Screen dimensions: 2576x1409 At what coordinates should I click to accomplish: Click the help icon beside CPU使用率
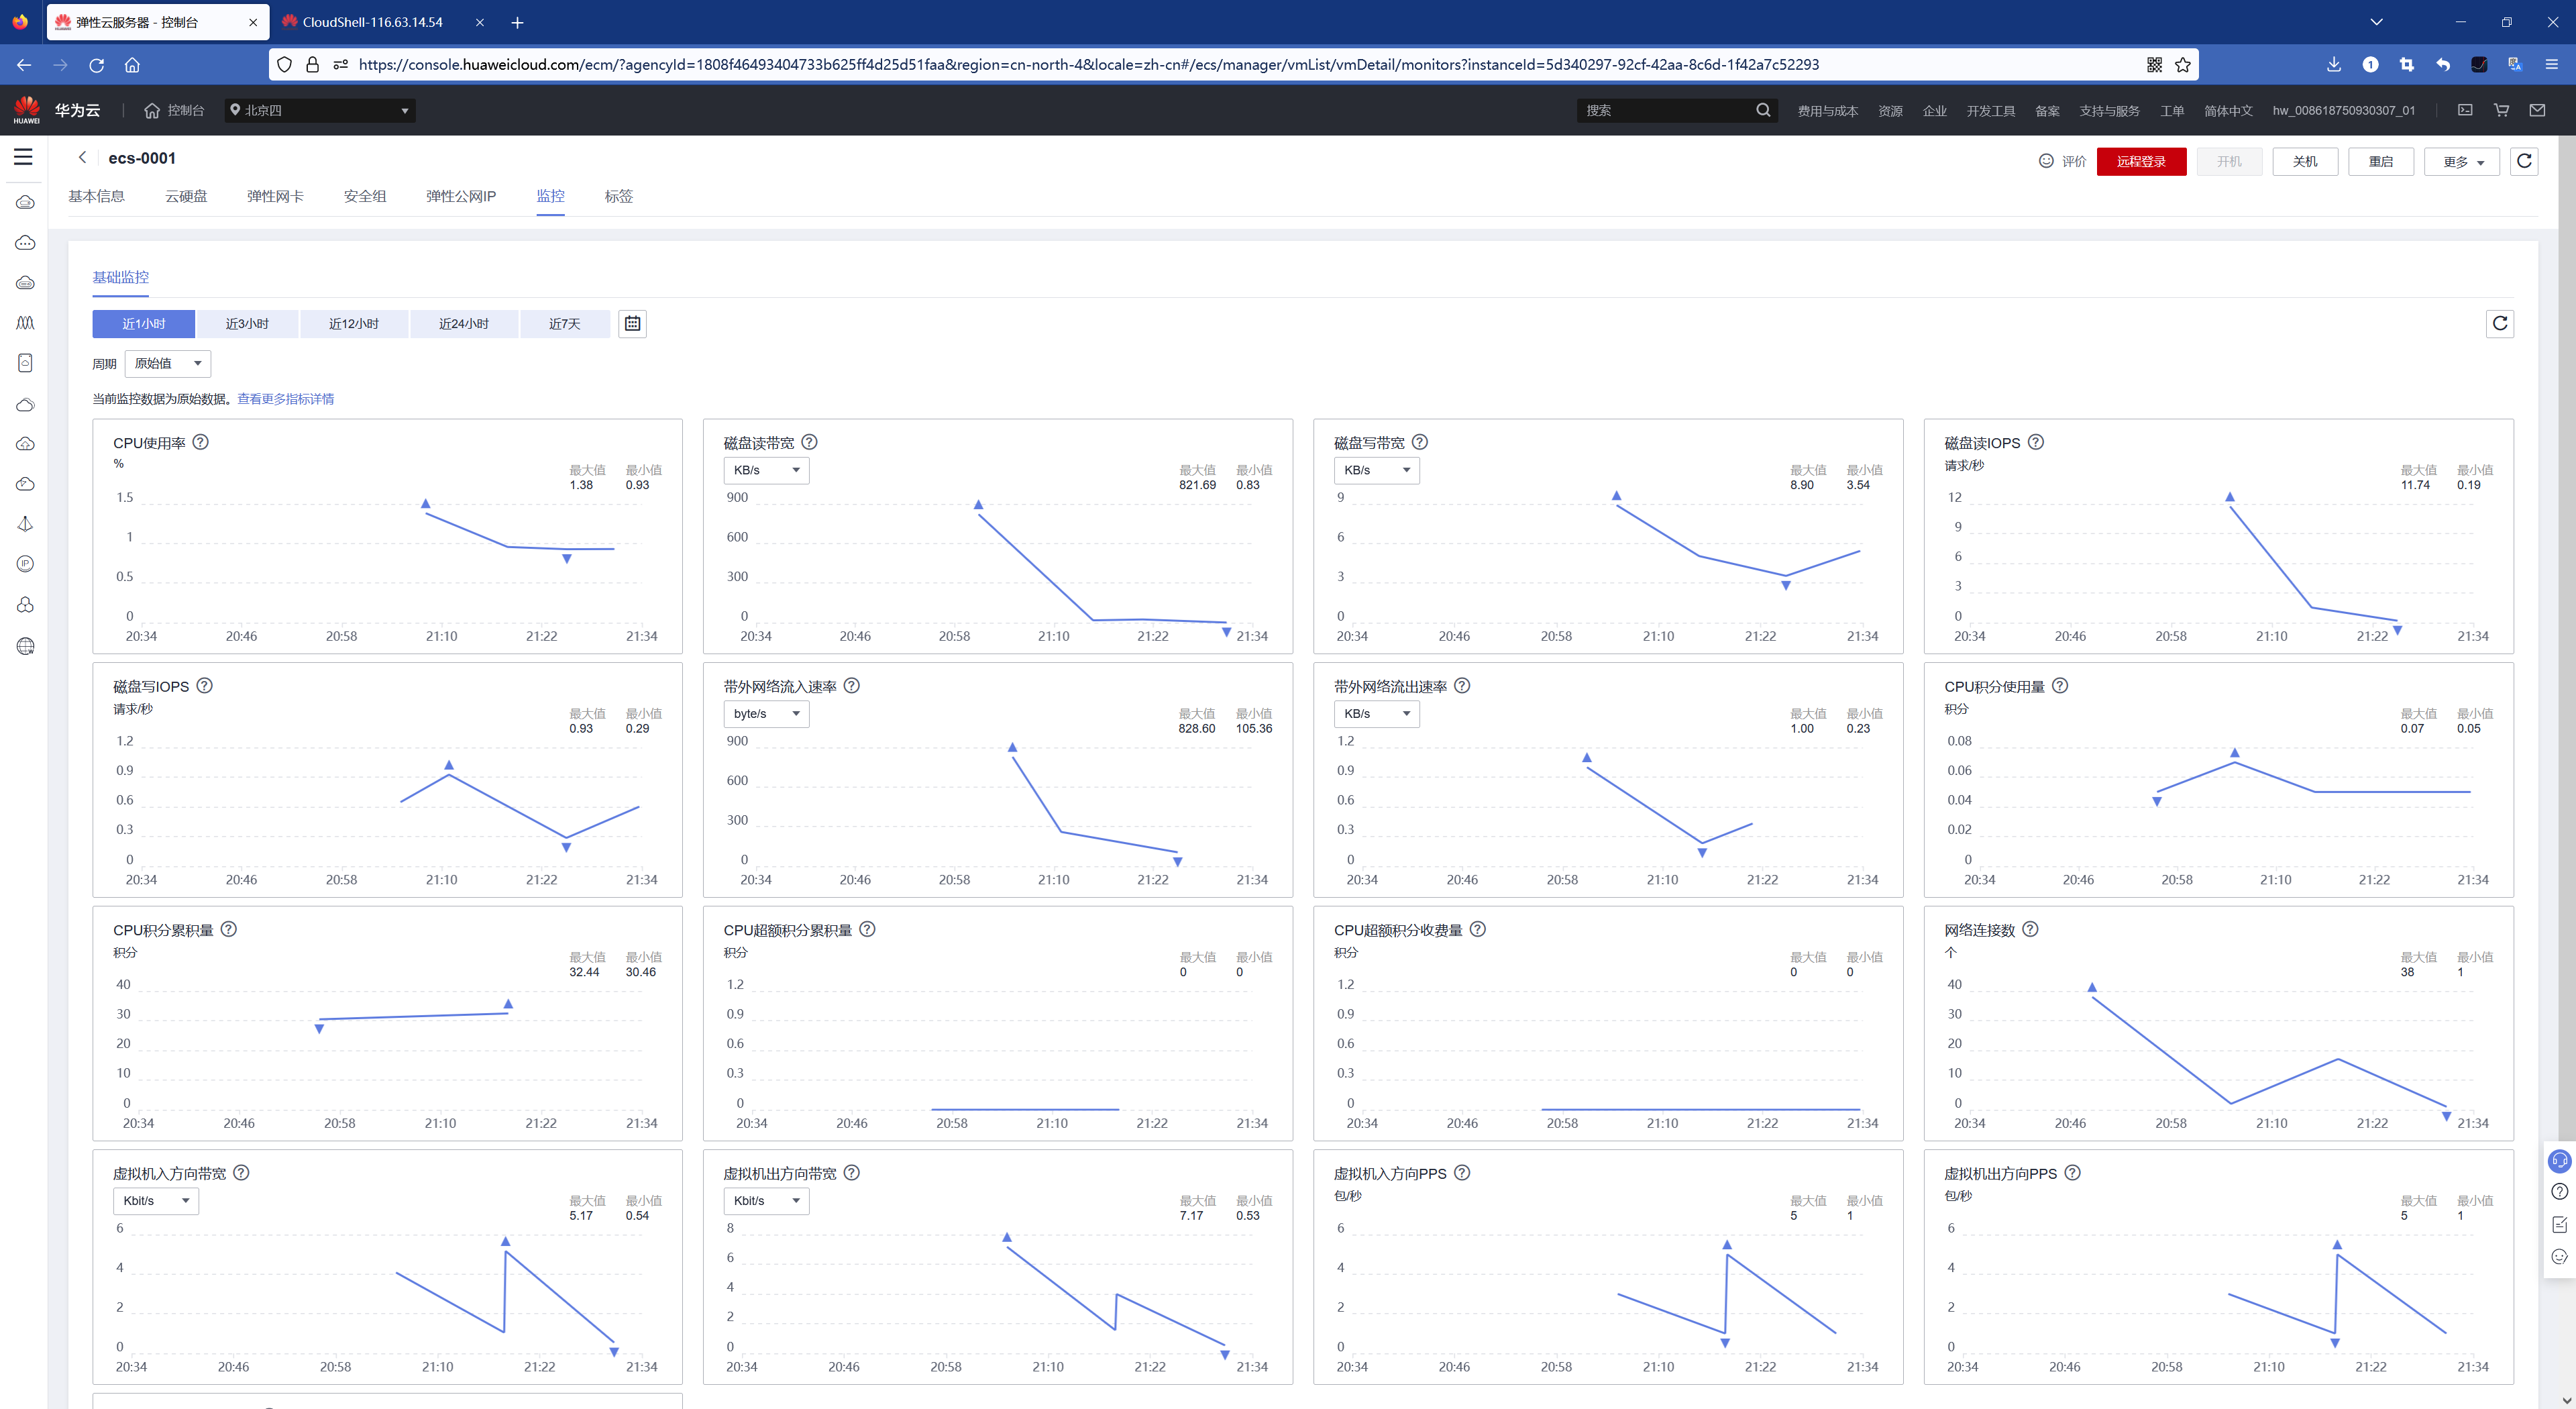pyautogui.click(x=200, y=442)
